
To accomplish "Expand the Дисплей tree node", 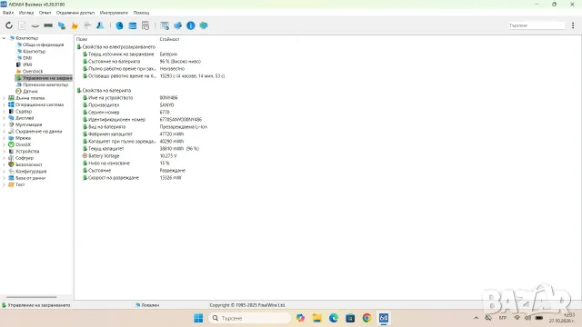I will 4,118.
